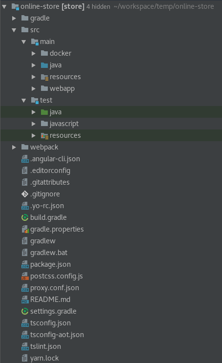Click the green test java folder icon
Image resolution: width=222 pixels, height=363 pixels.
44,112
